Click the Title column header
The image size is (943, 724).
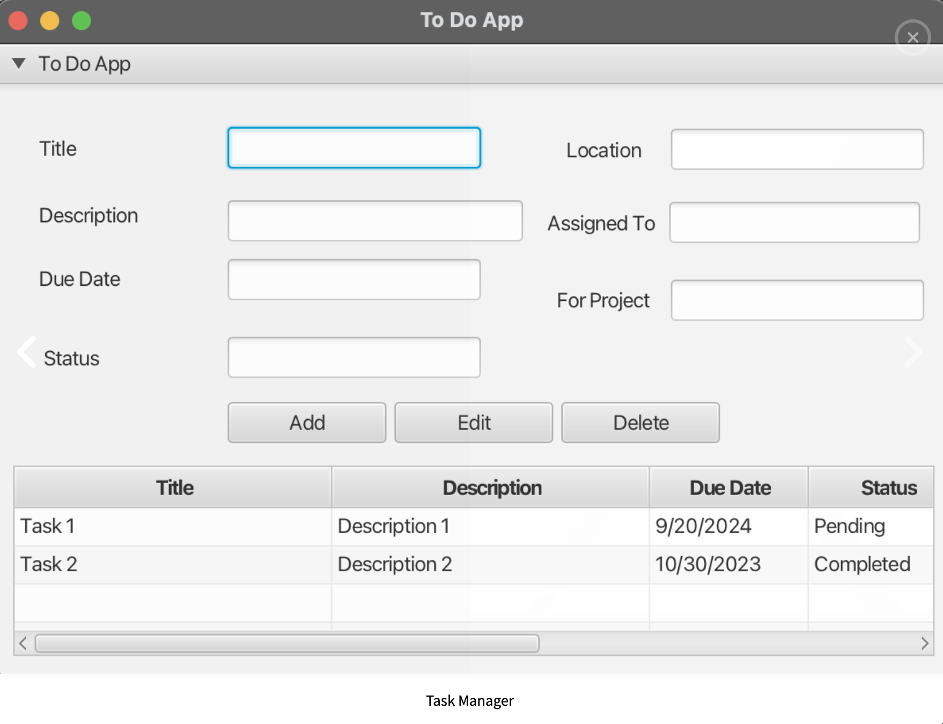click(x=174, y=487)
